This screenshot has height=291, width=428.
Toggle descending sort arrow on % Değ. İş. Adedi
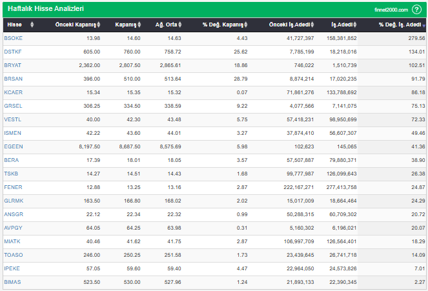click(x=423, y=25)
